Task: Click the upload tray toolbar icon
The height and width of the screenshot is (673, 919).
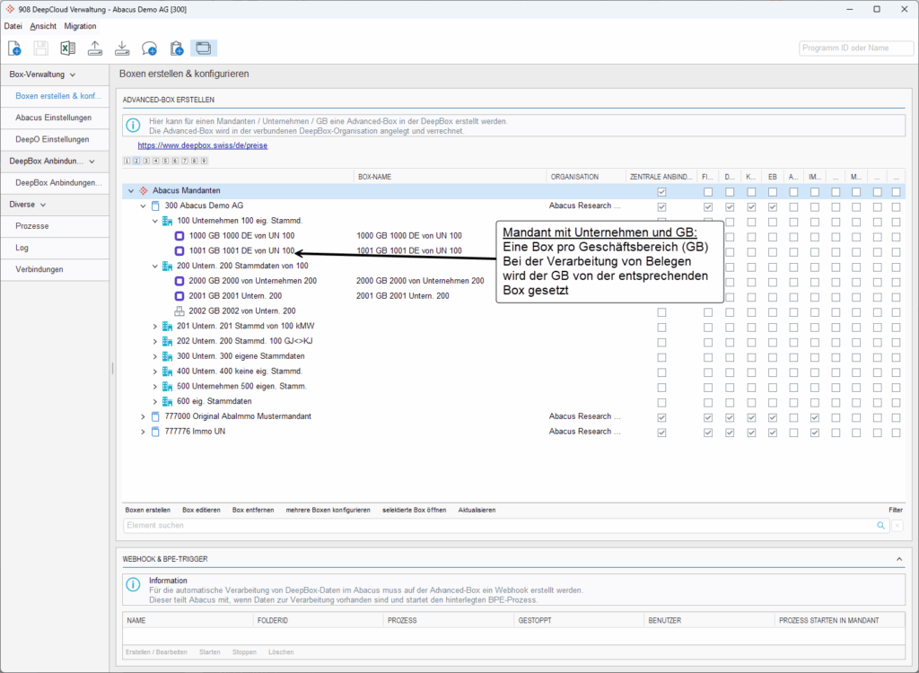Action: pos(95,48)
